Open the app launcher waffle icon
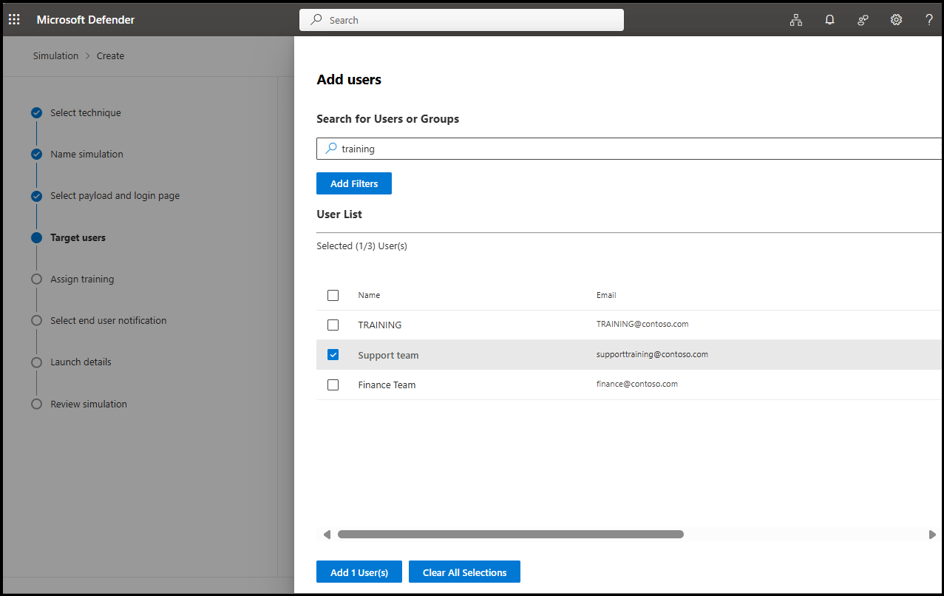Viewport: 944px width, 596px height. (x=14, y=20)
